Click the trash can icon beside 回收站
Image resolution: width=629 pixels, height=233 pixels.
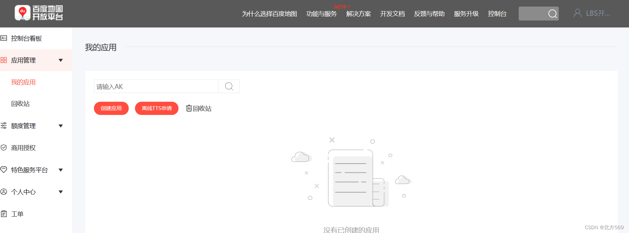coord(189,108)
